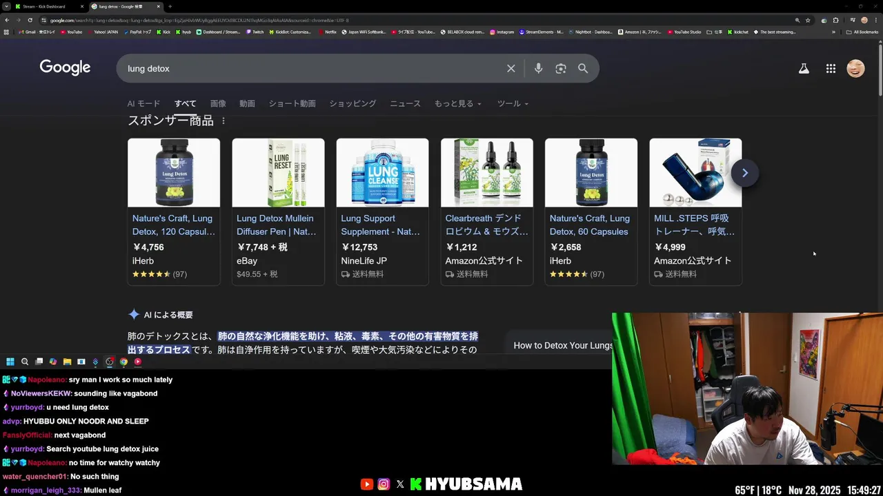The image size is (883, 496).
Task: Switch to Chrome taskbar icon
Action: [123, 362]
